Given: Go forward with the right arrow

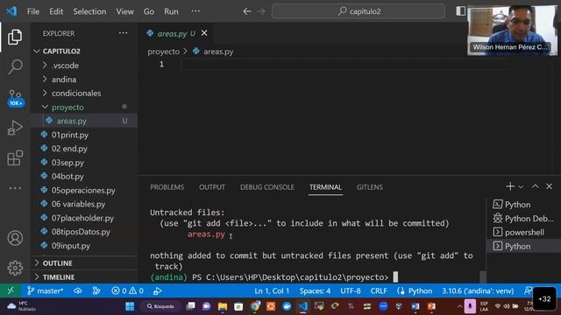Looking at the screenshot, I should (261, 11).
